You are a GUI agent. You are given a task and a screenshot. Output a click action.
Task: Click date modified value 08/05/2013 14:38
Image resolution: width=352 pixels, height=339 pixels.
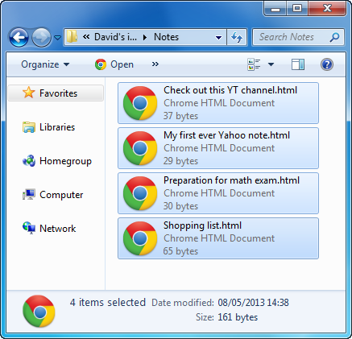[253, 303]
